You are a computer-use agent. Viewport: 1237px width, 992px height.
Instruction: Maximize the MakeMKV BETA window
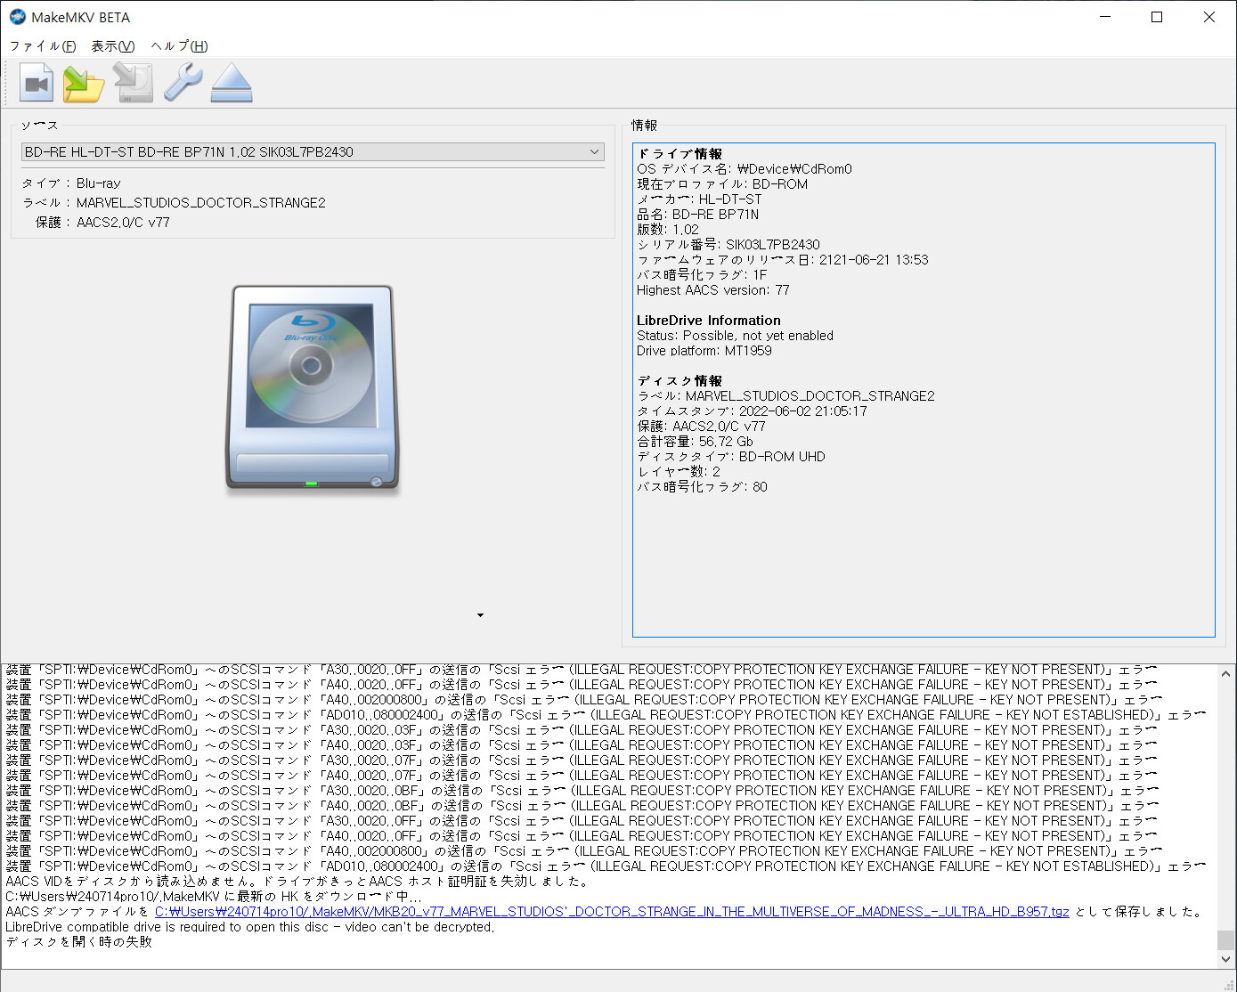[x=1157, y=17]
